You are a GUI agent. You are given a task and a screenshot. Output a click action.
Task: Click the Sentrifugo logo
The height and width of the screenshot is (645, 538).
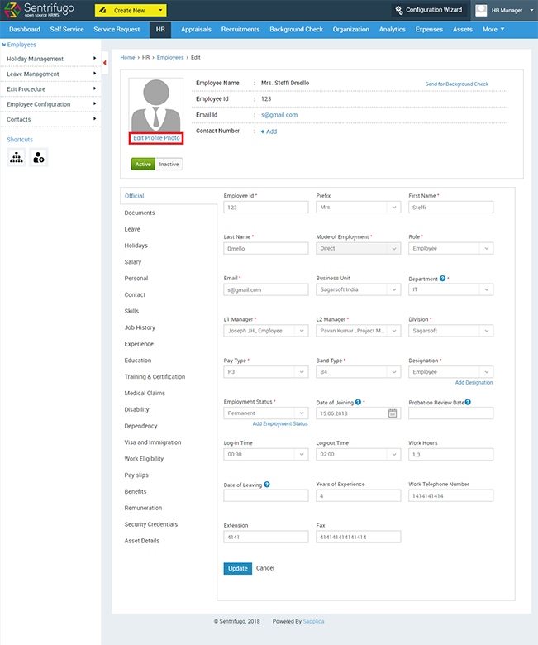coord(40,10)
